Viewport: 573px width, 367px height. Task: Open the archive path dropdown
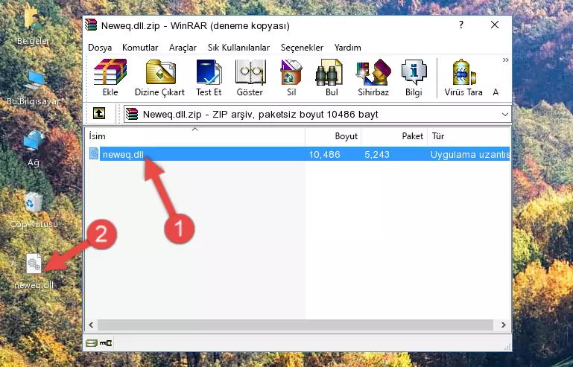504,115
